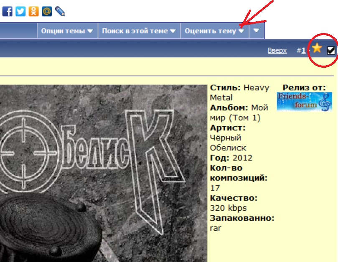This screenshot has height=262, width=338.
Task: Open the Опции темы dropdown
Action: [x=67, y=31]
